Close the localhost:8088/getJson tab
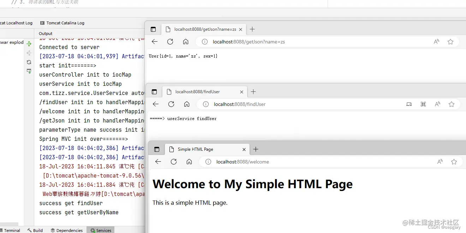Image resolution: width=466 pixels, height=233 pixels. pyautogui.click(x=241, y=29)
